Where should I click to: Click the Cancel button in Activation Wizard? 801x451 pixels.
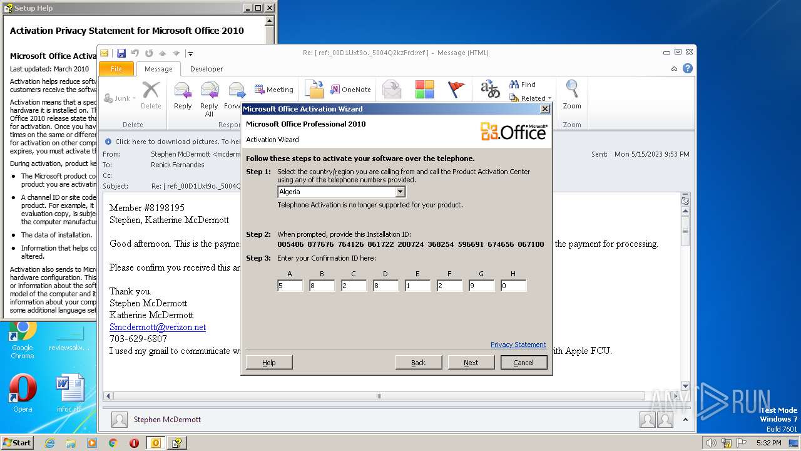(524, 363)
